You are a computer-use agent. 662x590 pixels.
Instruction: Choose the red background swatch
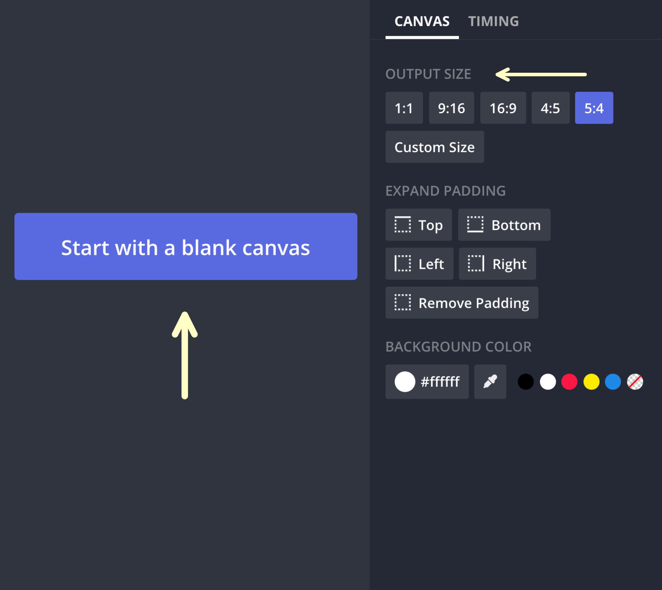(569, 382)
